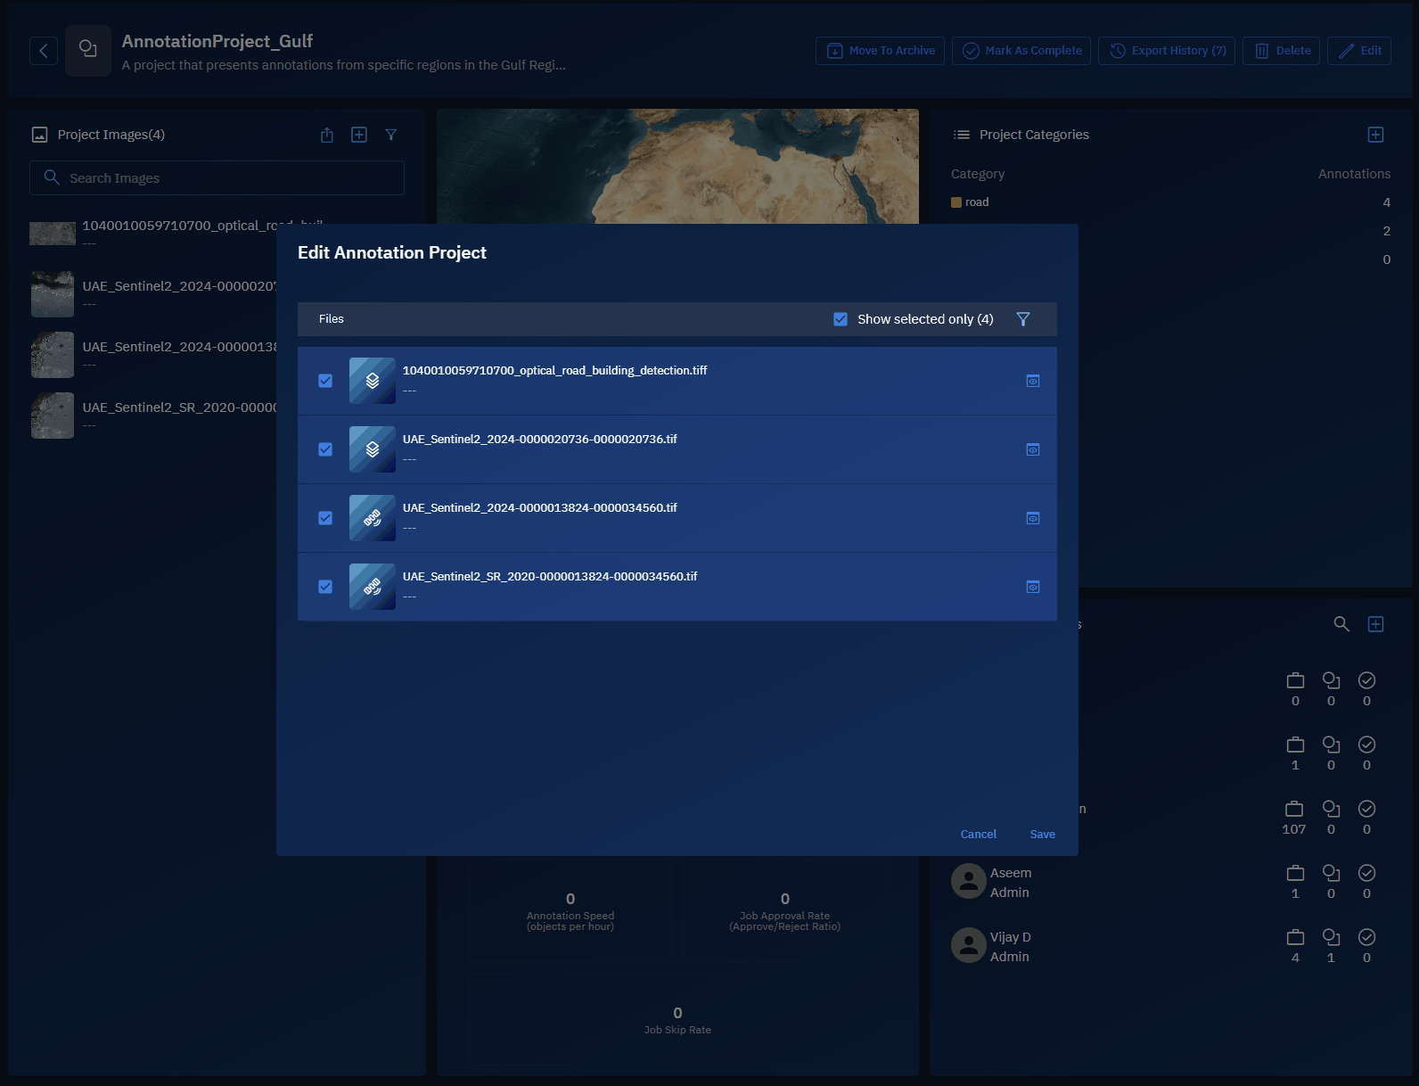Image resolution: width=1419 pixels, height=1086 pixels.
Task: Uncheck the 1040010059710700 optical tiff file
Action: 325,381
